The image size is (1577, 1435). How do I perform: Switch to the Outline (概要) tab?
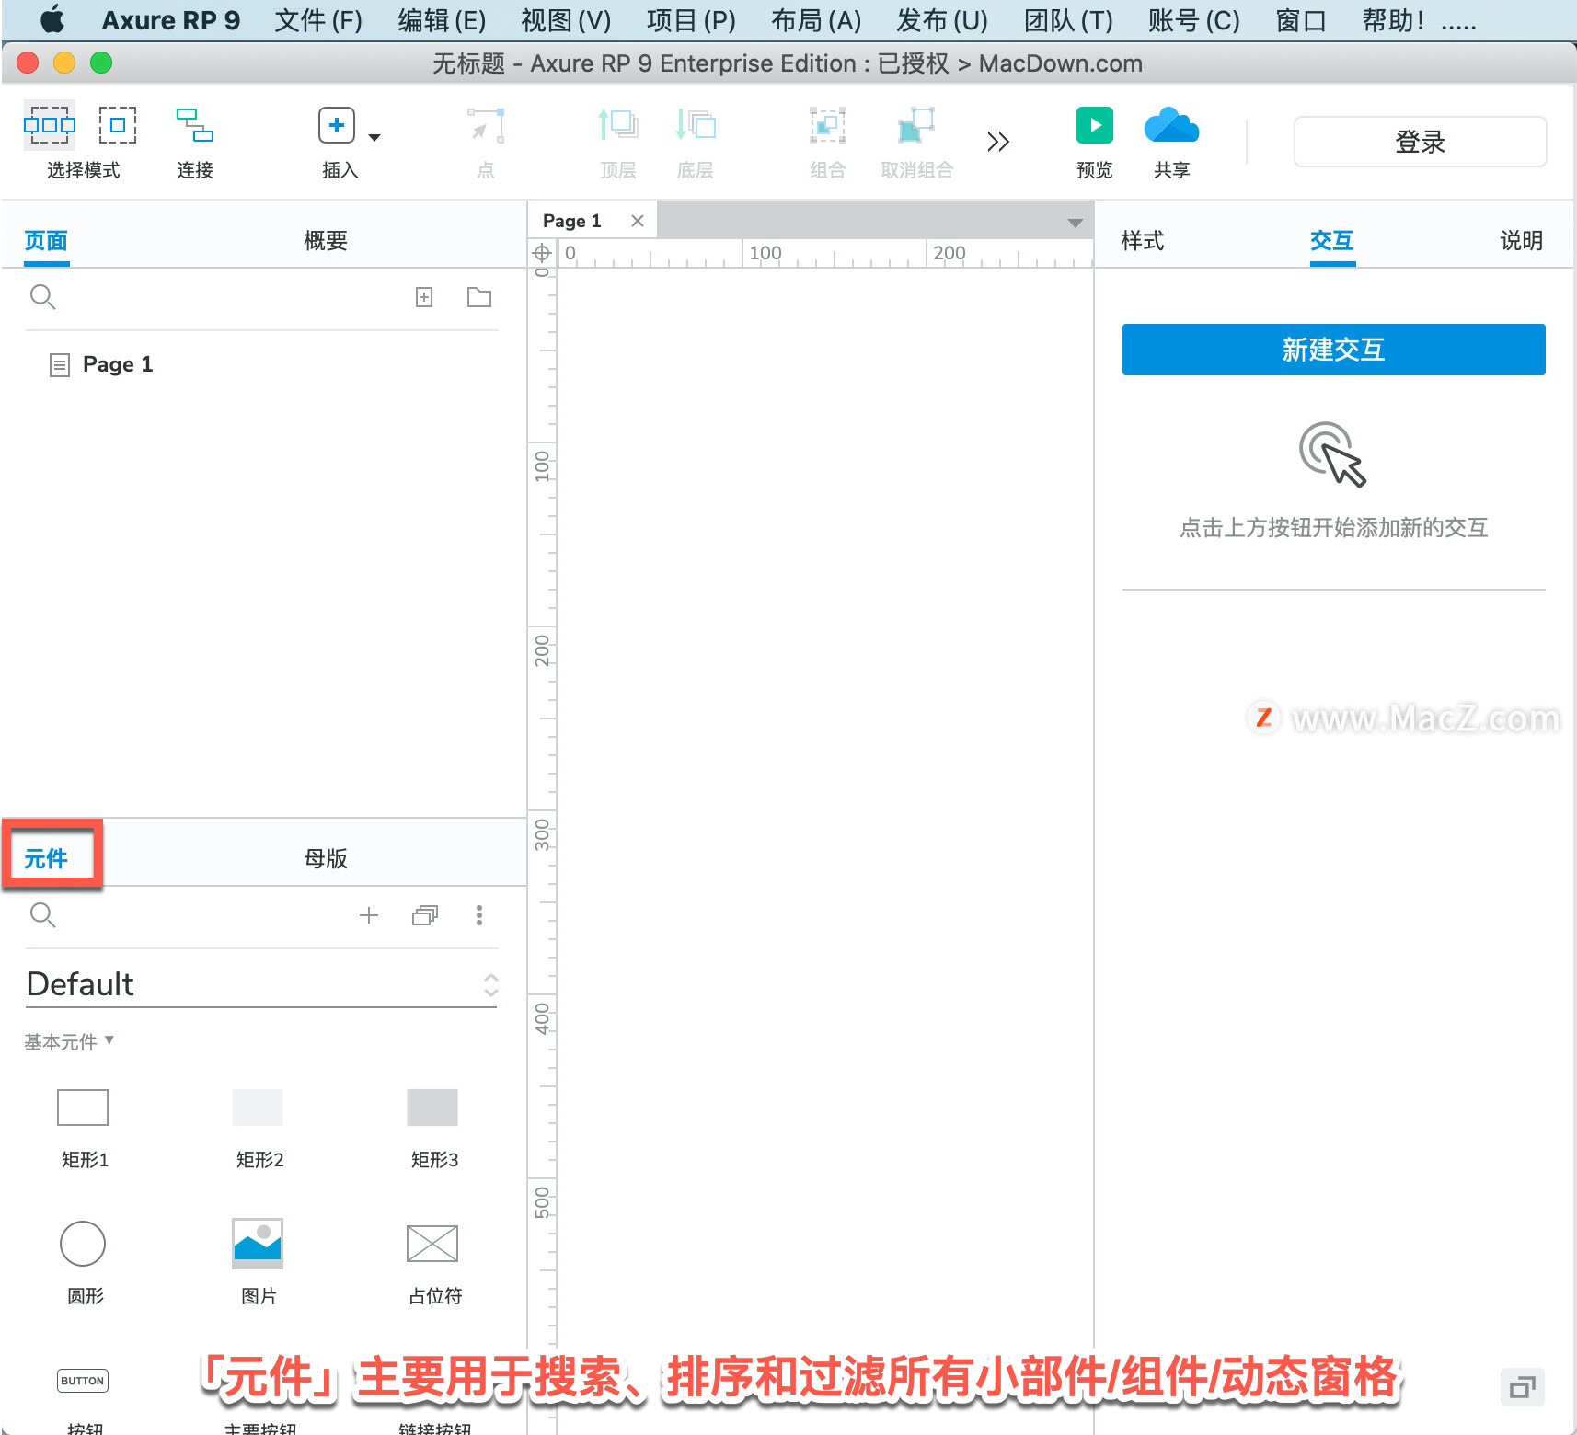[326, 241]
